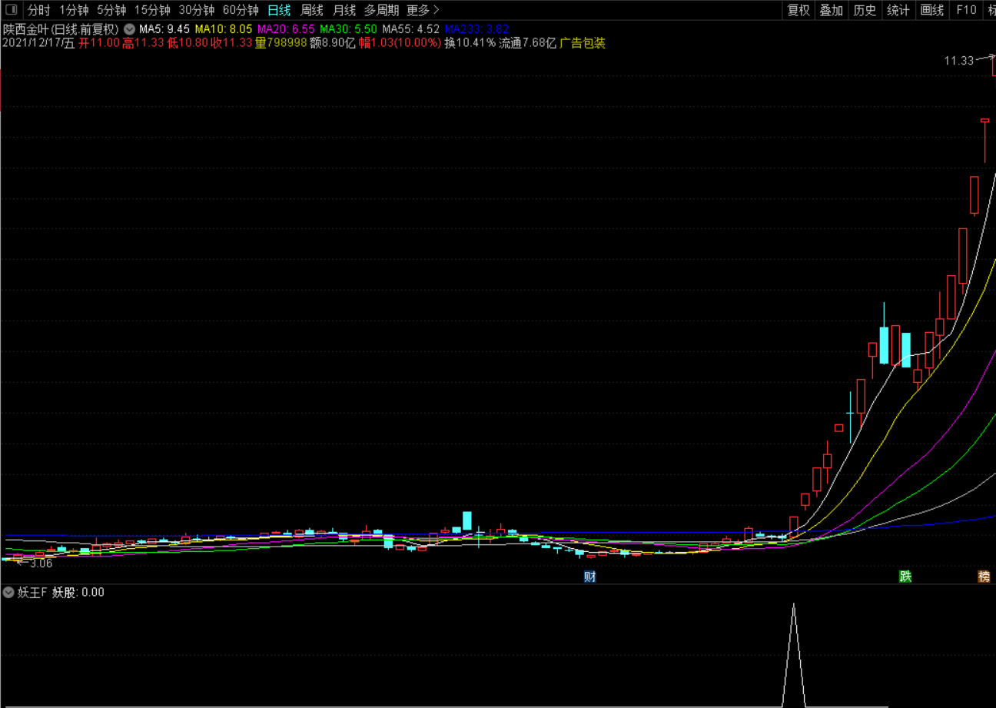Select the 15分钟 period tab
Viewport: 996px width, 708px height.
coord(152,10)
